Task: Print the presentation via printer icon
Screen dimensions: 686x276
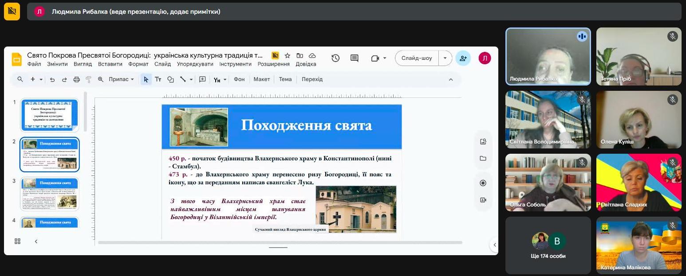Action: point(76,79)
